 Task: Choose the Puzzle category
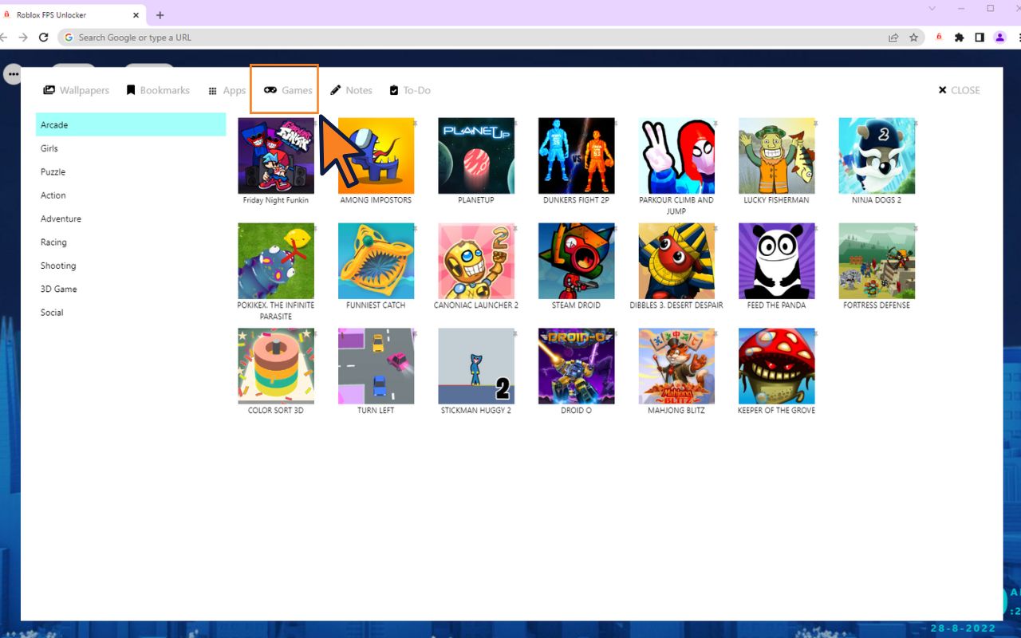point(131,171)
